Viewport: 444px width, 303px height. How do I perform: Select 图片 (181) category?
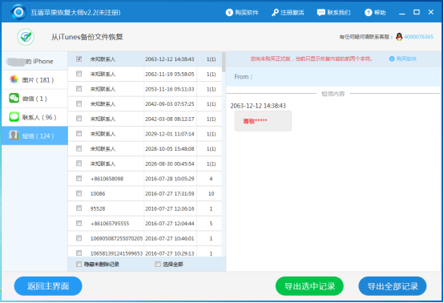34,80
